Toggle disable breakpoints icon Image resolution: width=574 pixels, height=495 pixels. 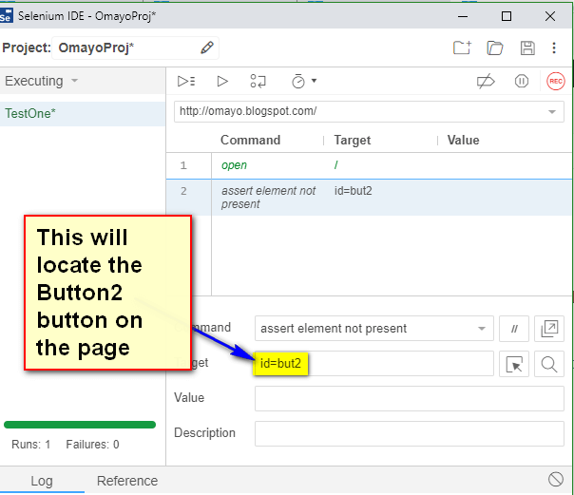click(x=486, y=81)
